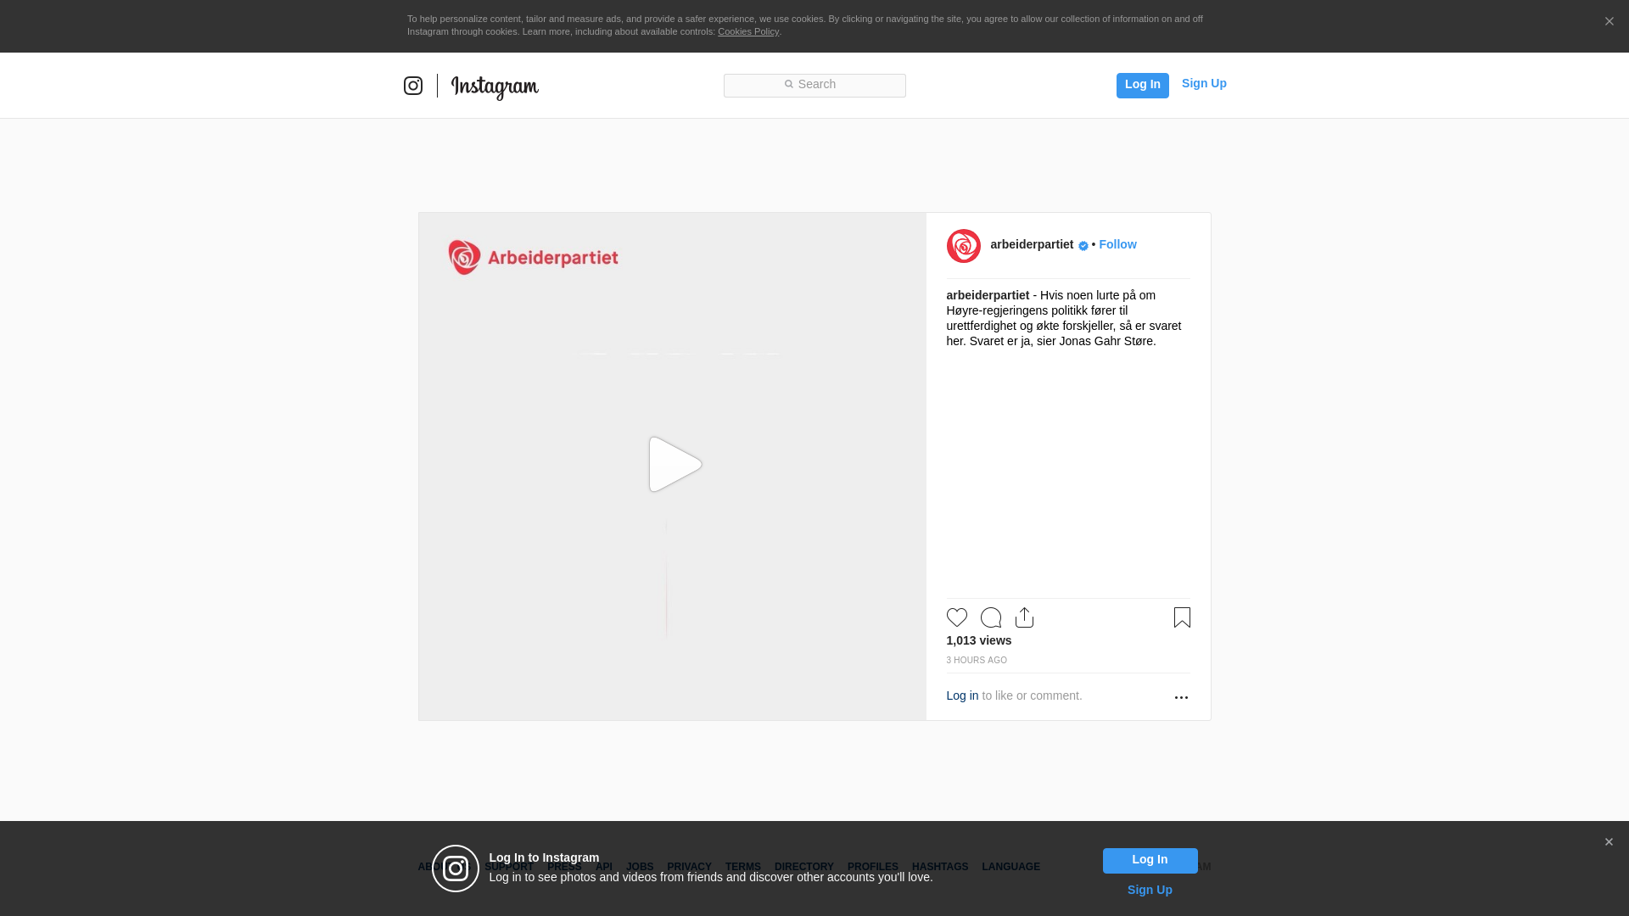Open the Cookies Policy link
Screen dimensions: 1629x916
pyautogui.click(x=748, y=31)
